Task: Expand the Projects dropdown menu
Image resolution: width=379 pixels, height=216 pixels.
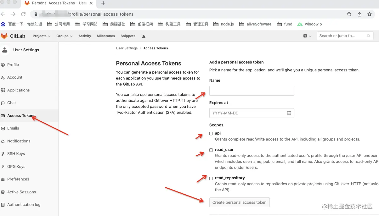Action: coord(42,36)
